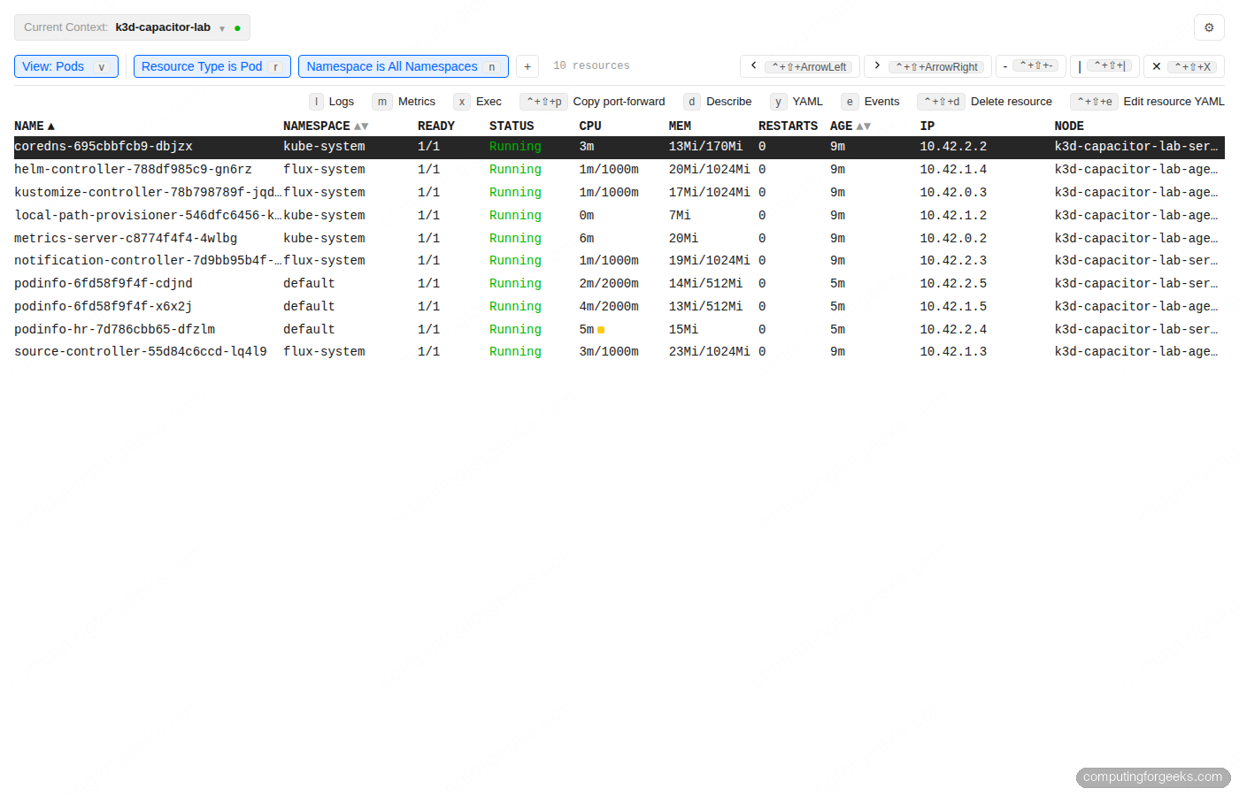Select the local-path-provisioner-546dfc6456 pod row
The image size is (1239, 796).
pyautogui.click(x=619, y=216)
